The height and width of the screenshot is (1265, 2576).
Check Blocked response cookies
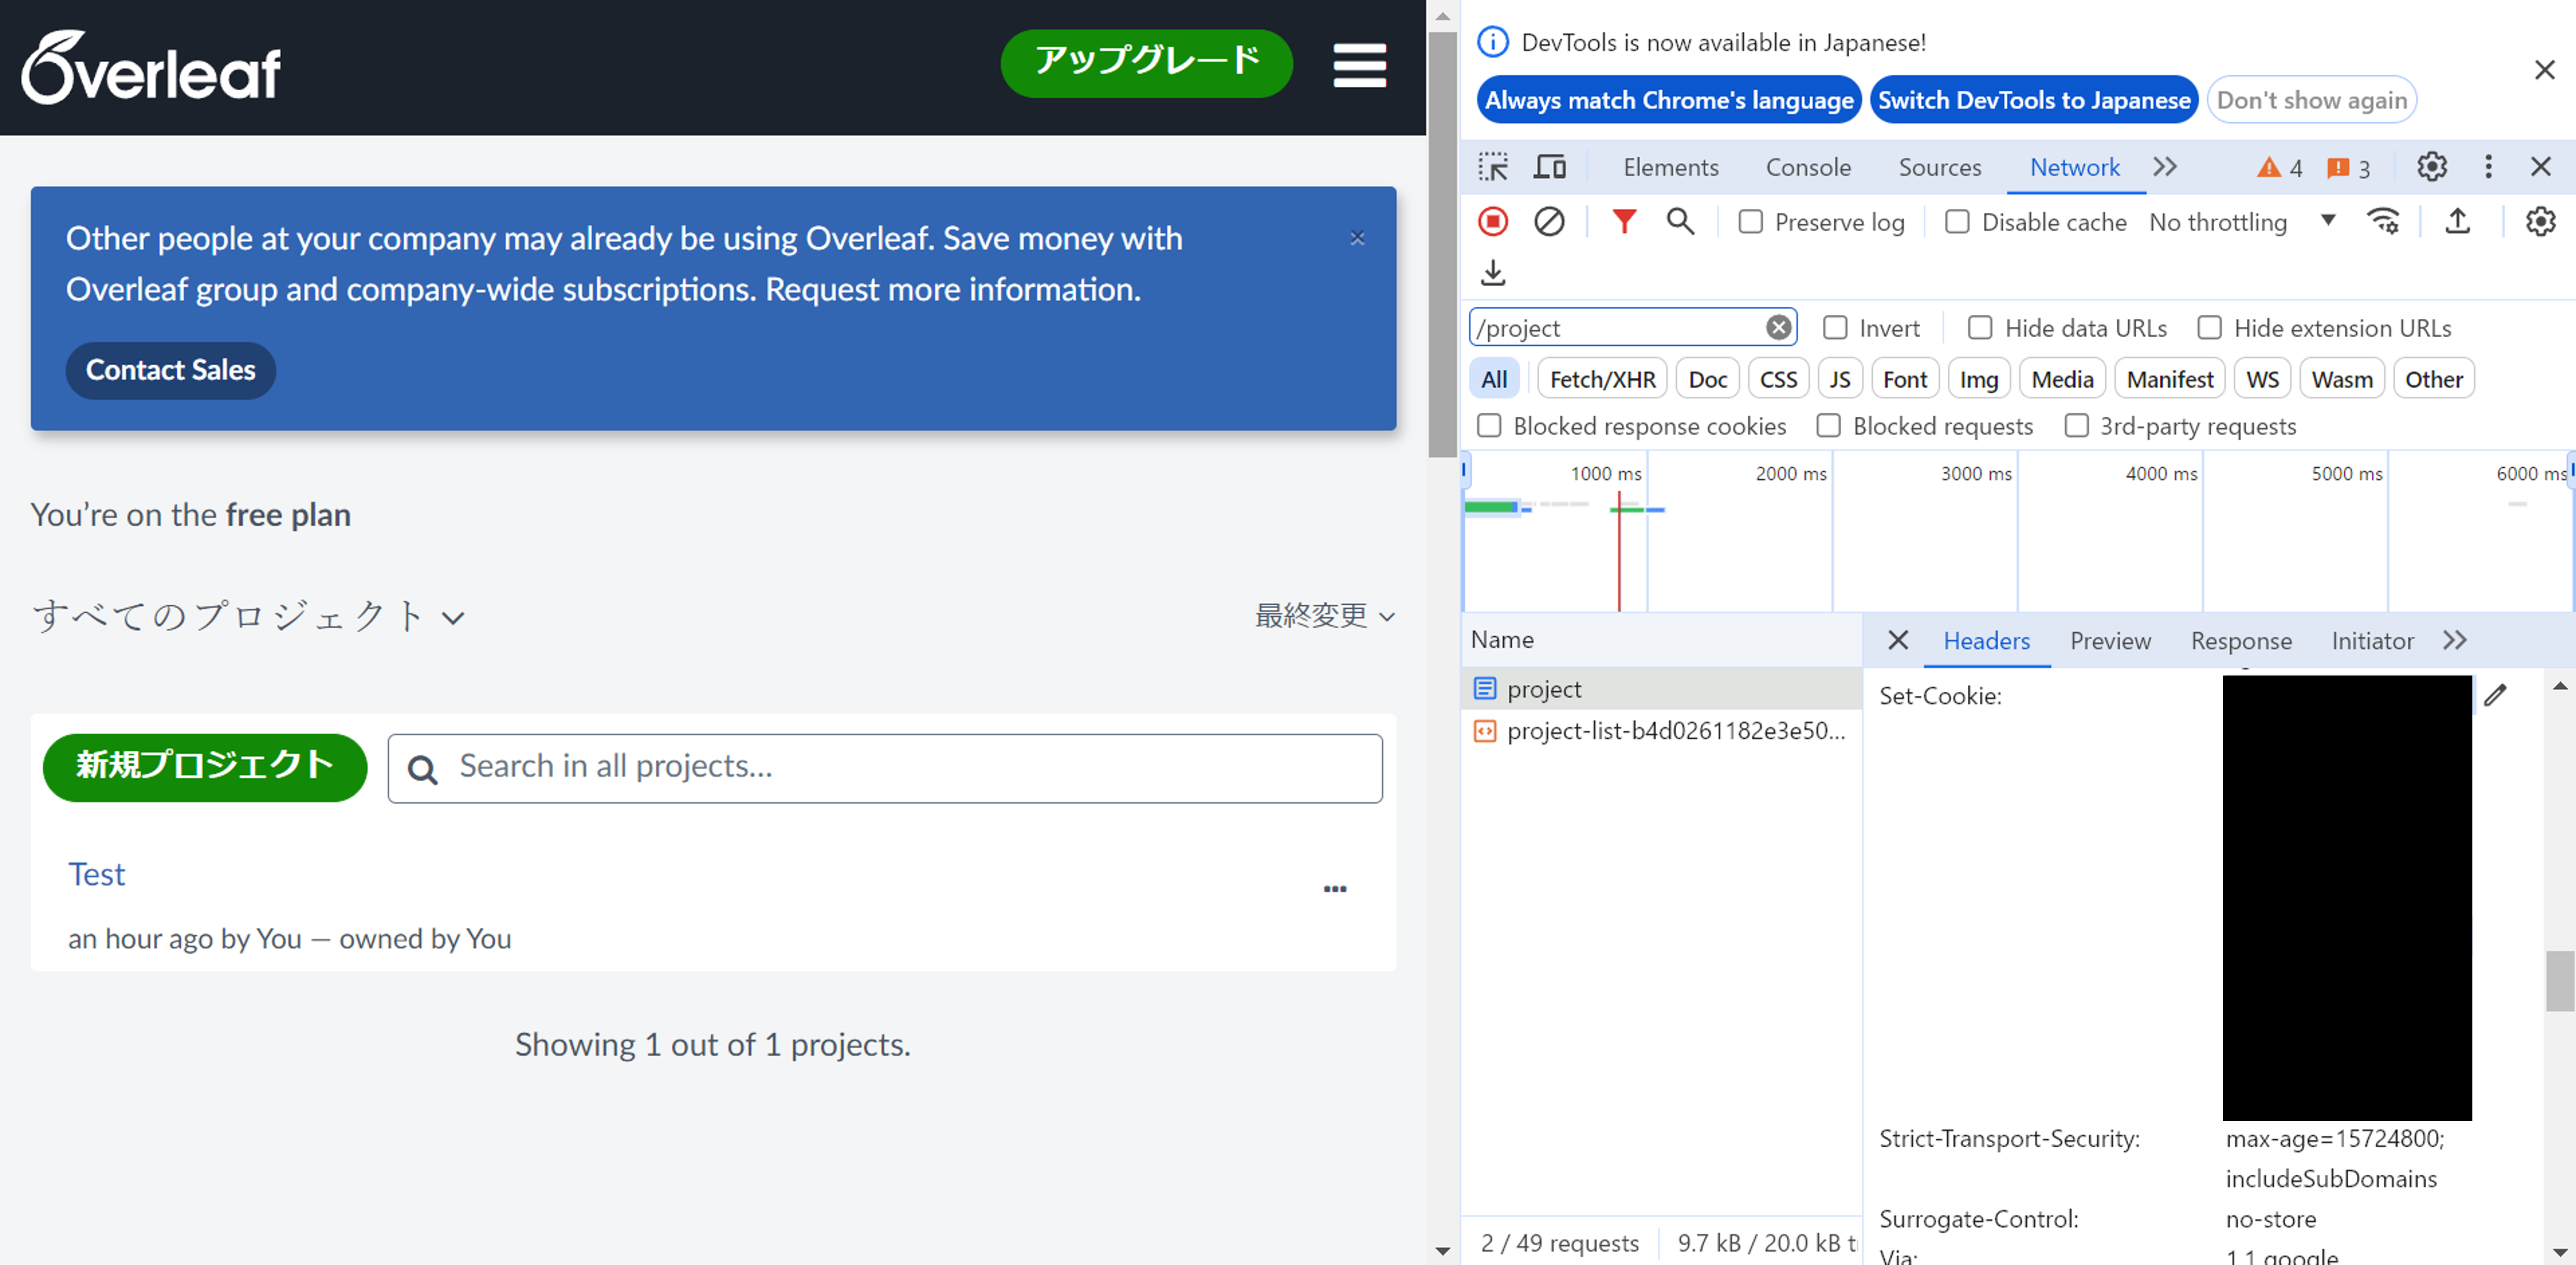(1489, 426)
